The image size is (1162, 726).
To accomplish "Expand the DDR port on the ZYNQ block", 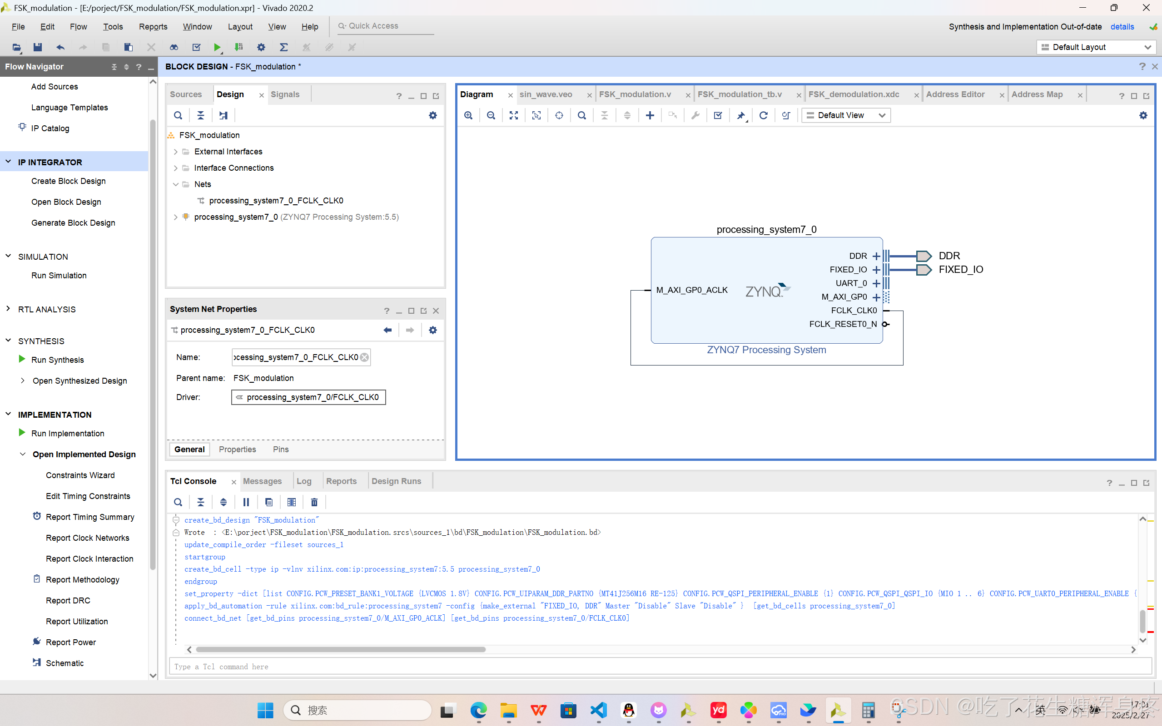I will point(876,256).
